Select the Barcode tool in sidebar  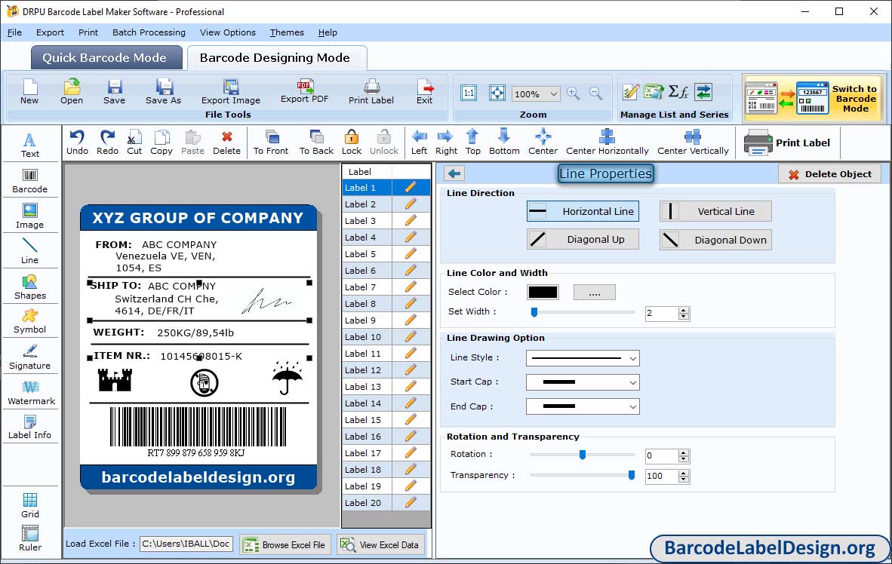[x=30, y=181]
